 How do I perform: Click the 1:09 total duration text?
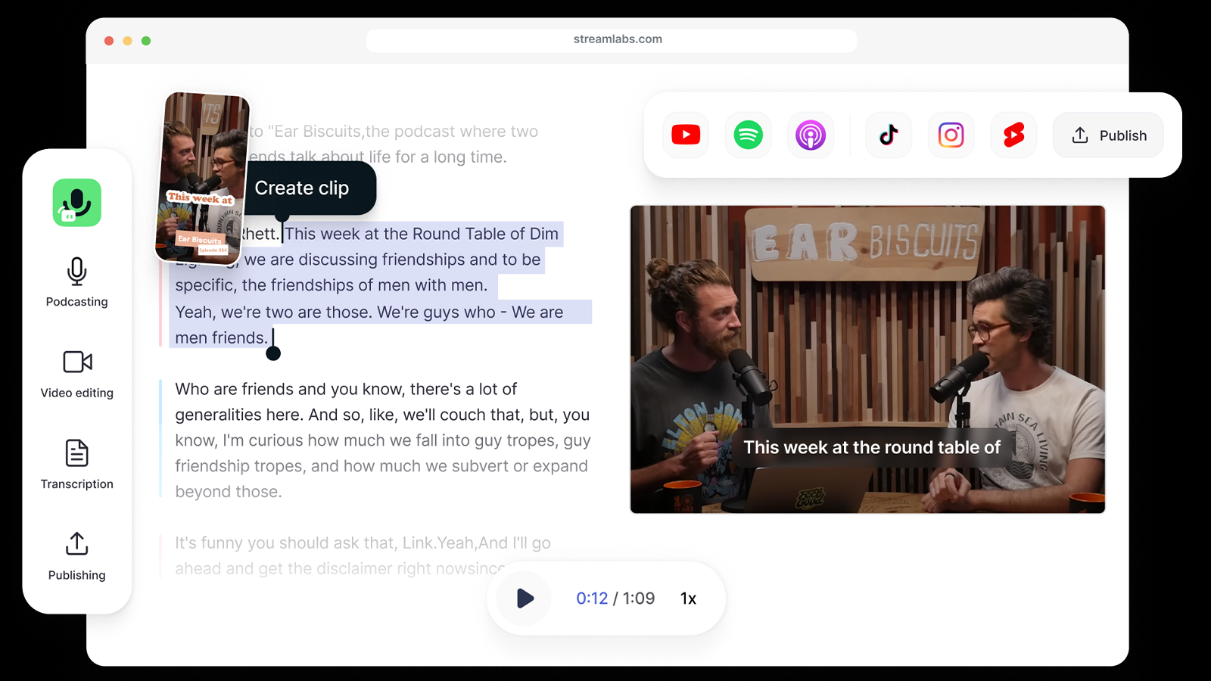(x=639, y=599)
